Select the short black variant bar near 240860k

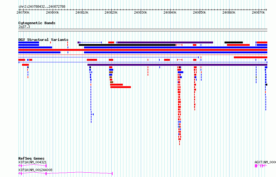pos(234,42)
